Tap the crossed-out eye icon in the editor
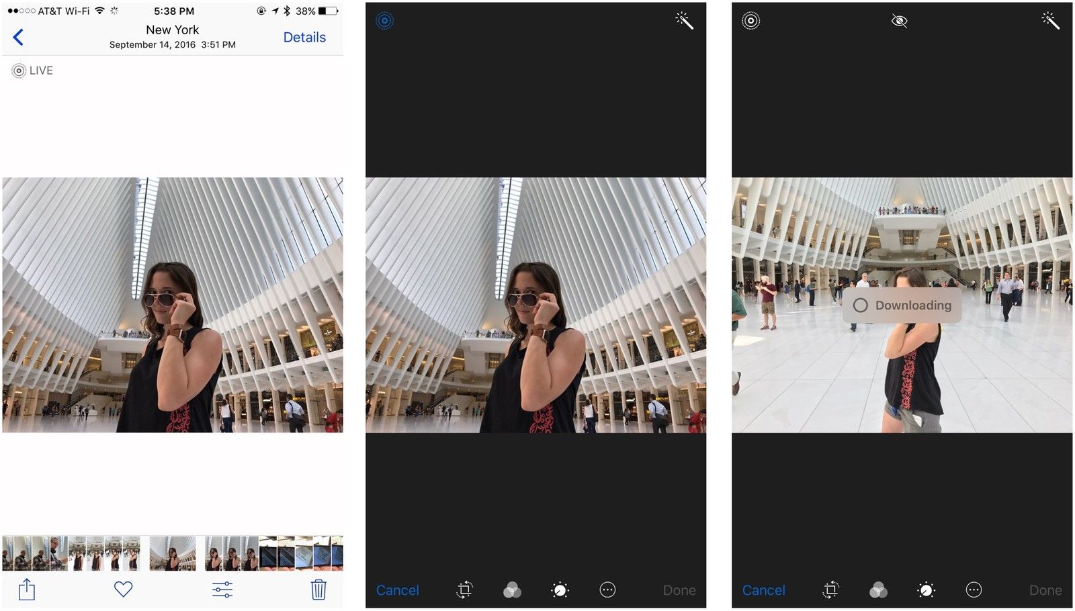This screenshot has height=611, width=1075. pos(899,21)
